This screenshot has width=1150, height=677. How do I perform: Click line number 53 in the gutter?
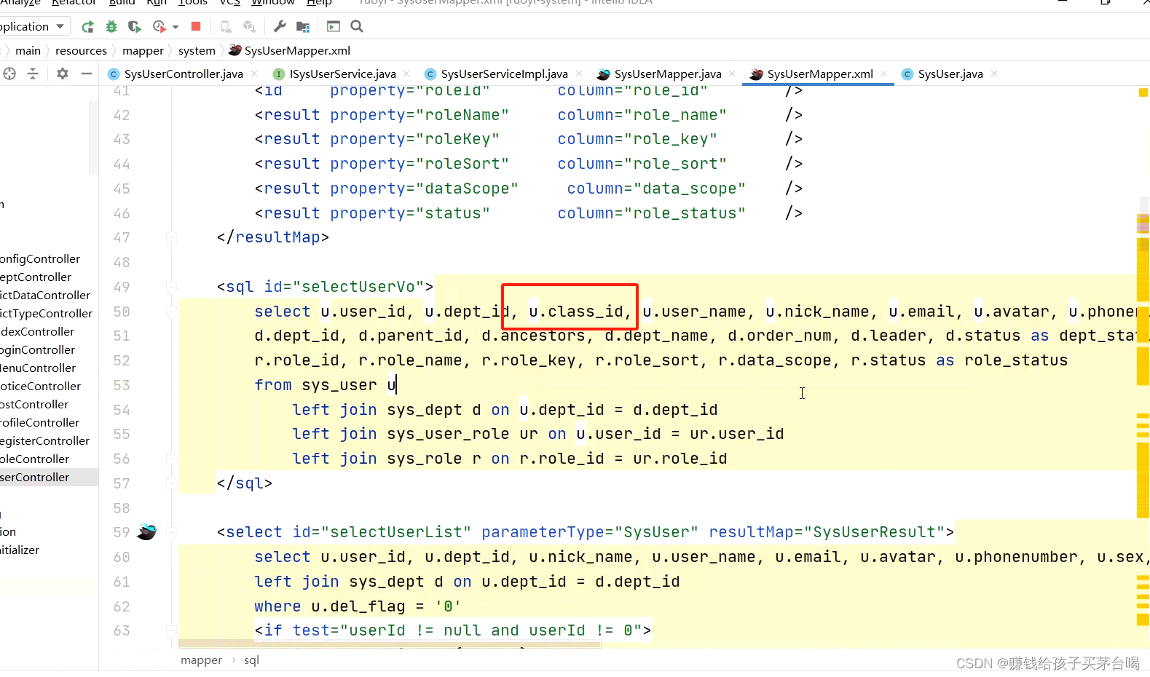122,385
